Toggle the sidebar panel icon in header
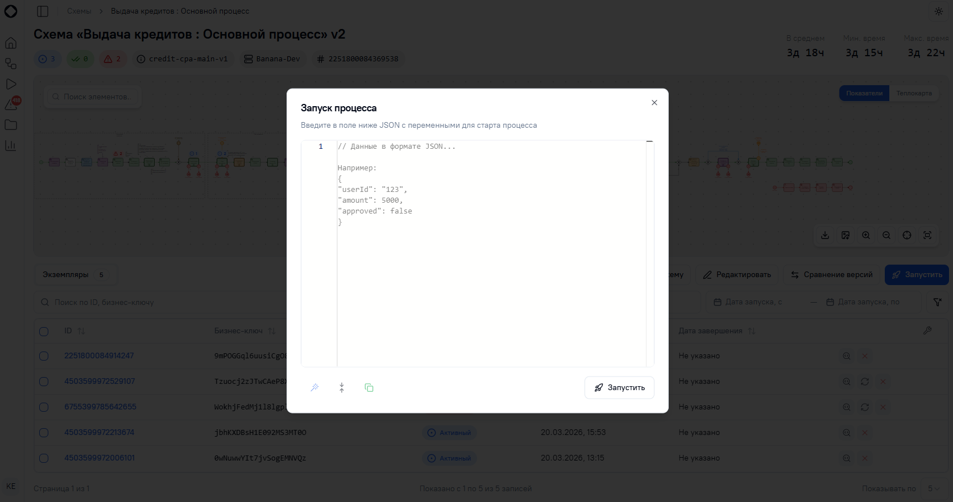953x502 pixels. coord(43,11)
